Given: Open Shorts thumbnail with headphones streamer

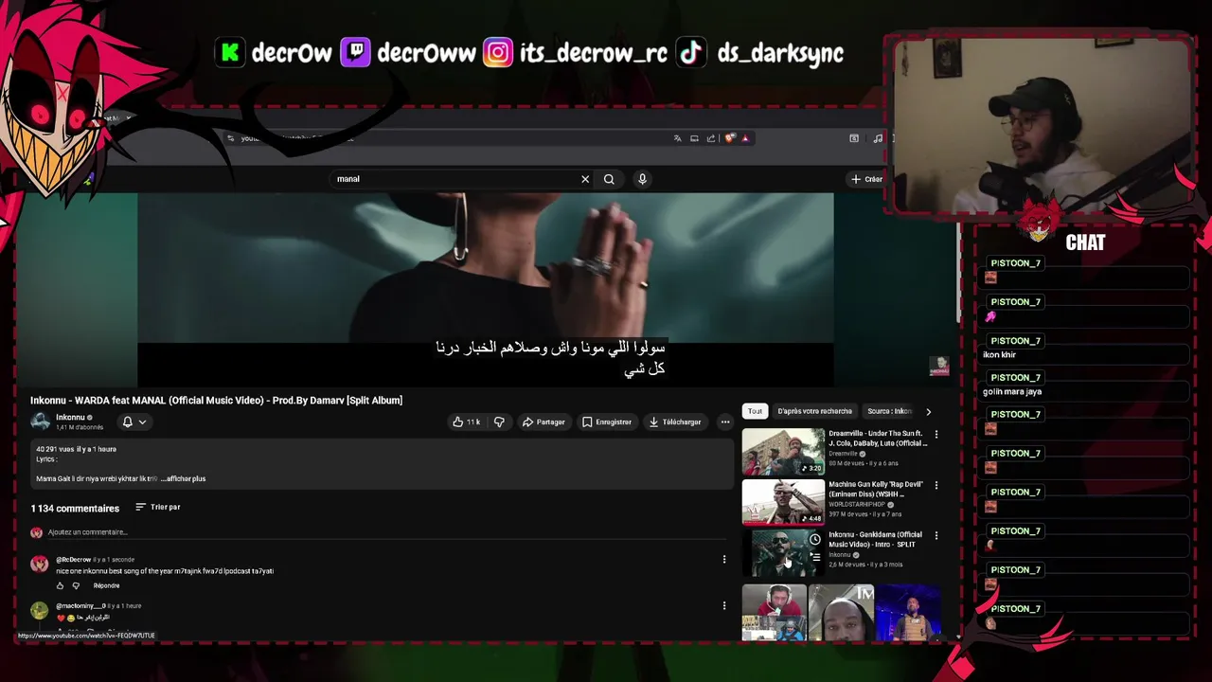Looking at the screenshot, I should tap(775, 613).
